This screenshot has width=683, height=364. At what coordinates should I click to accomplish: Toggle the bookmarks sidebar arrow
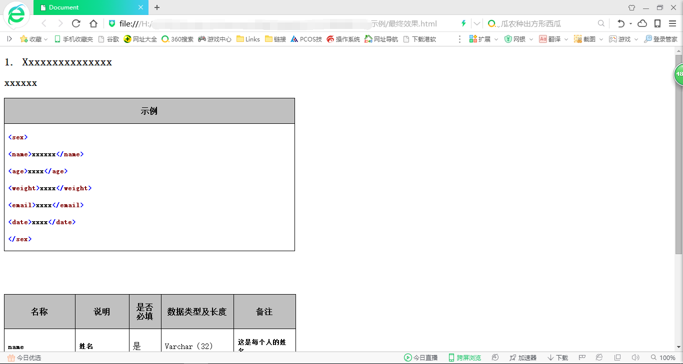click(x=9, y=38)
